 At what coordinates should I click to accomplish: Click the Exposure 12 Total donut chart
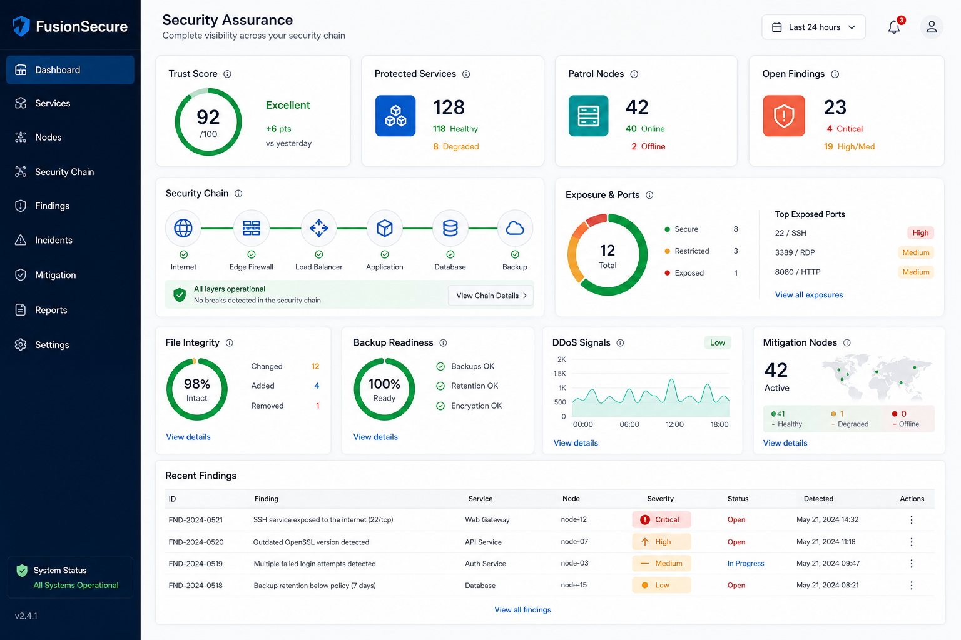(x=608, y=255)
